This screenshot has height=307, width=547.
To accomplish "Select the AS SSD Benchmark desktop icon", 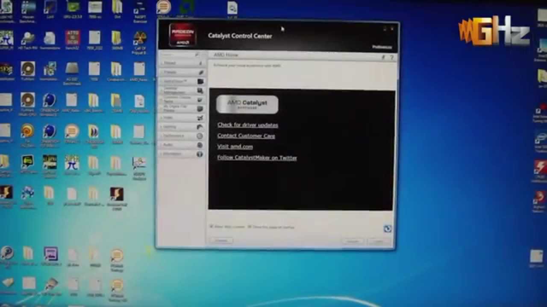I will pyautogui.click(x=72, y=73).
